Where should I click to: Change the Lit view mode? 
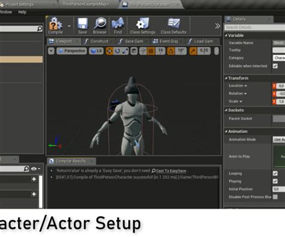tap(96, 51)
